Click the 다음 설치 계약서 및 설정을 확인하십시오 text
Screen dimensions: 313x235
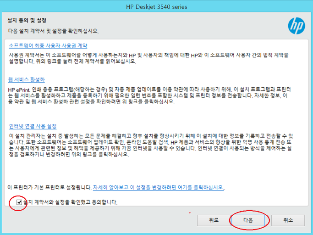[53, 31]
